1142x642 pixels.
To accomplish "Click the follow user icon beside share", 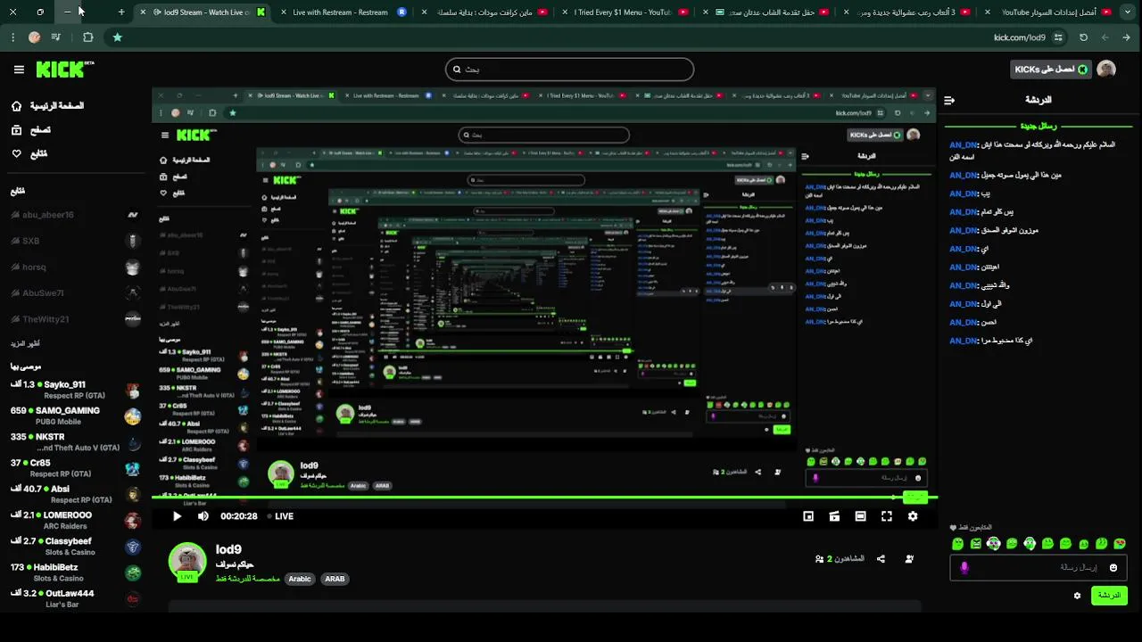I will click(x=909, y=559).
